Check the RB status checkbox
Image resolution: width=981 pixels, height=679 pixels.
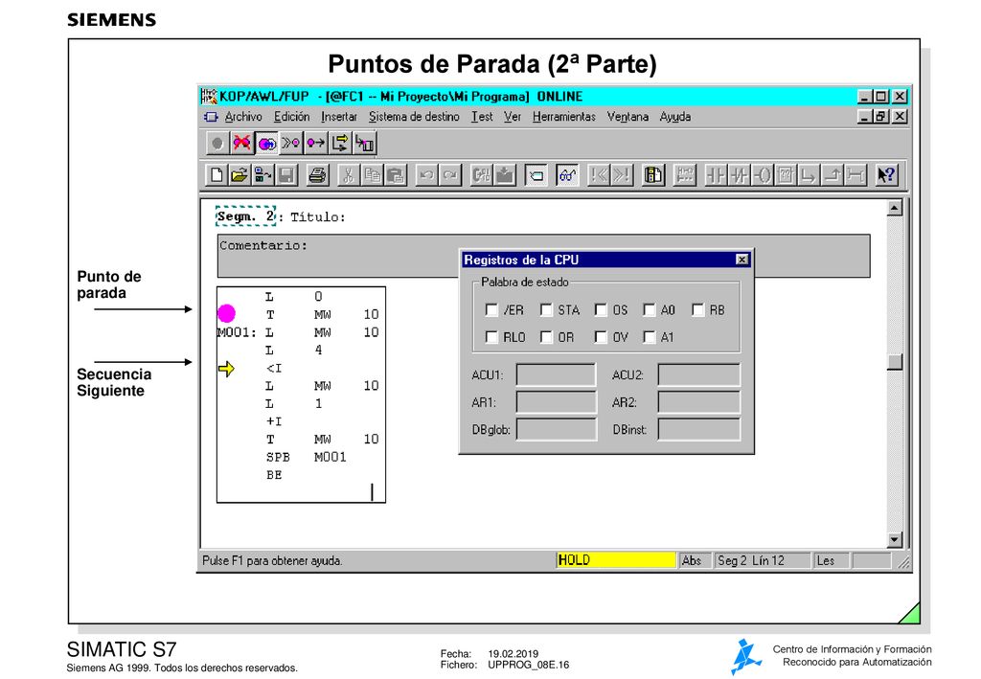click(698, 310)
